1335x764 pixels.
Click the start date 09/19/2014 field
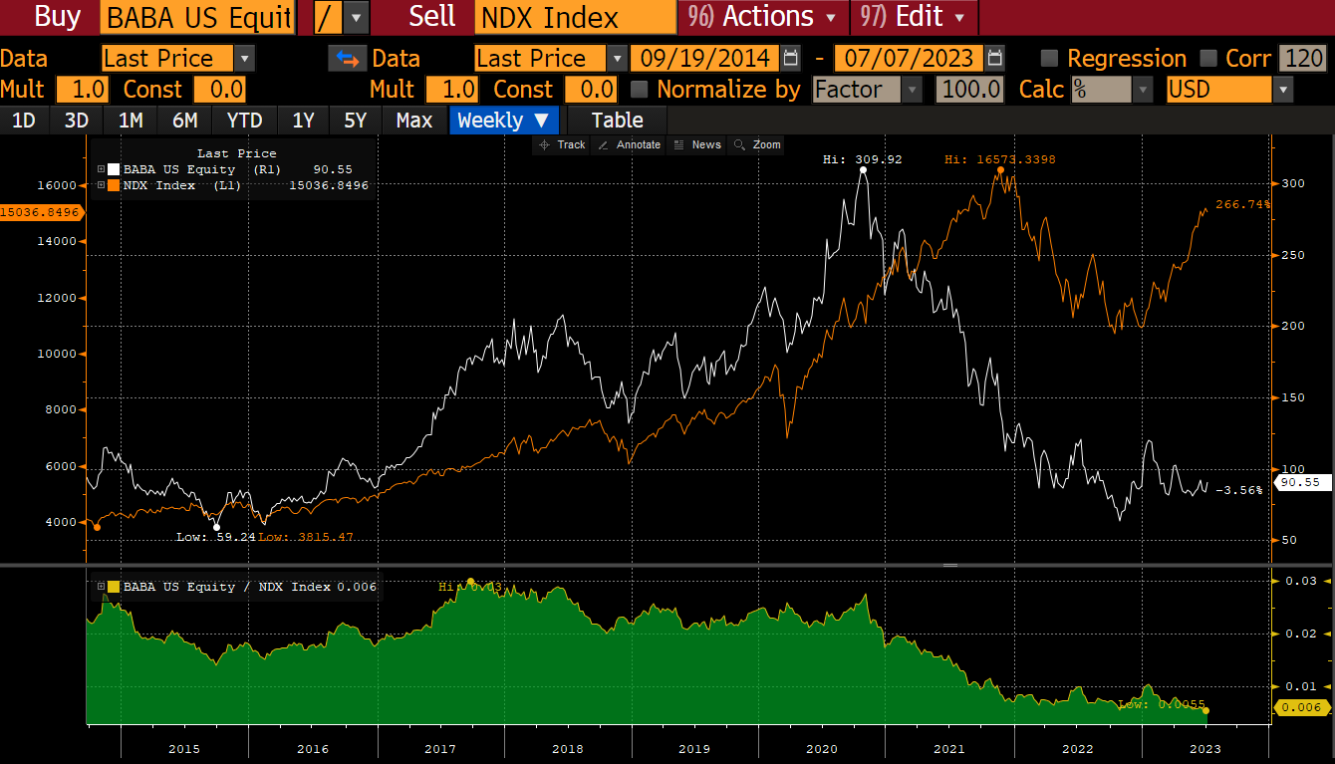pyautogui.click(x=705, y=59)
